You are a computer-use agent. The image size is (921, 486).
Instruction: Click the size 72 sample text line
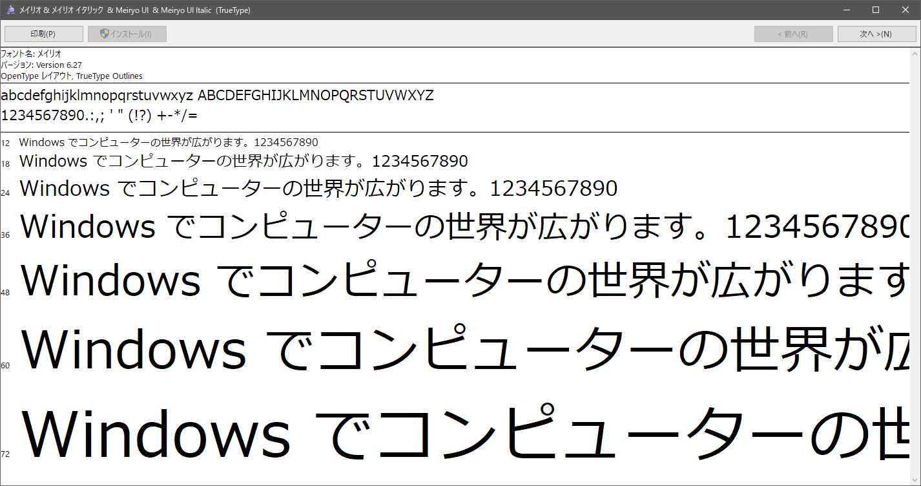point(465,431)
